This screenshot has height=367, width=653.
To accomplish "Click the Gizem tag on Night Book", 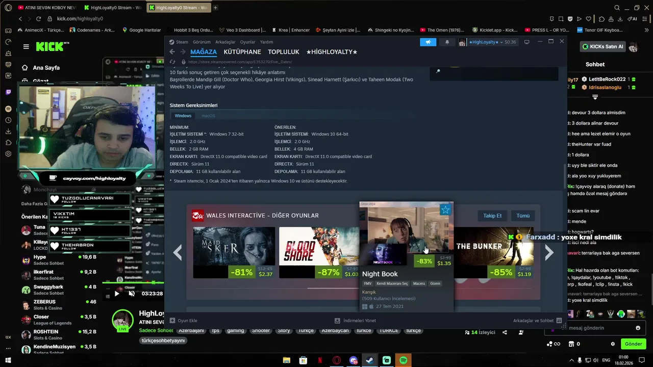I will tap(435, 283).
